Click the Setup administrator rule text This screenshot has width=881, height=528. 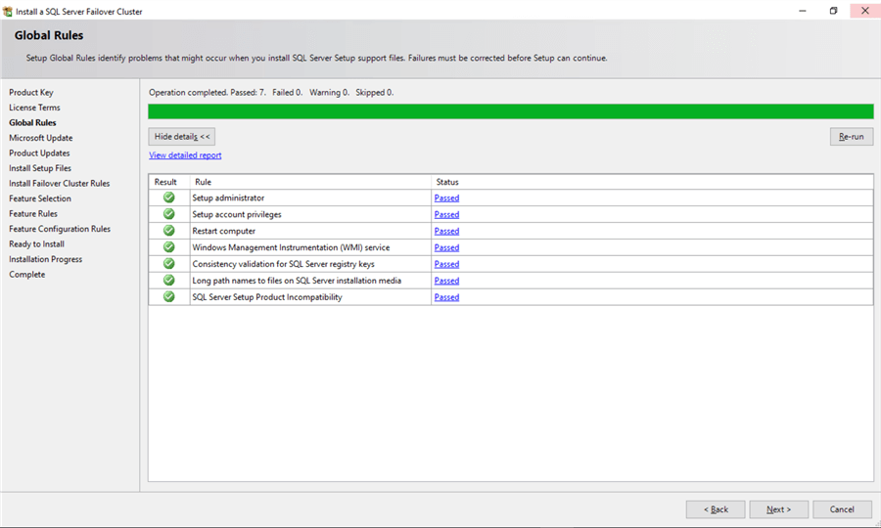tap(228, 198)
